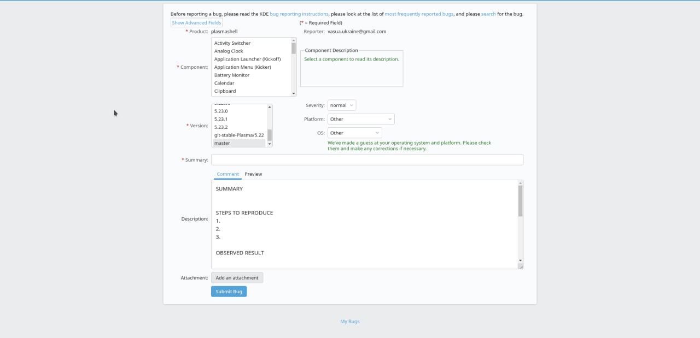
Task: Click the plasmashell product name
Action: [224, 32]
